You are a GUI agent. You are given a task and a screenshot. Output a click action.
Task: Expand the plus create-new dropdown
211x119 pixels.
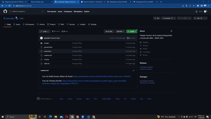(201, 12)
